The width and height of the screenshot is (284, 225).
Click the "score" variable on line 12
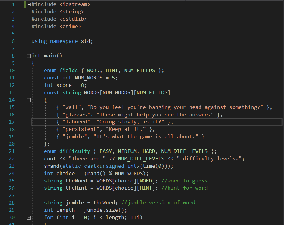point(64,85)
